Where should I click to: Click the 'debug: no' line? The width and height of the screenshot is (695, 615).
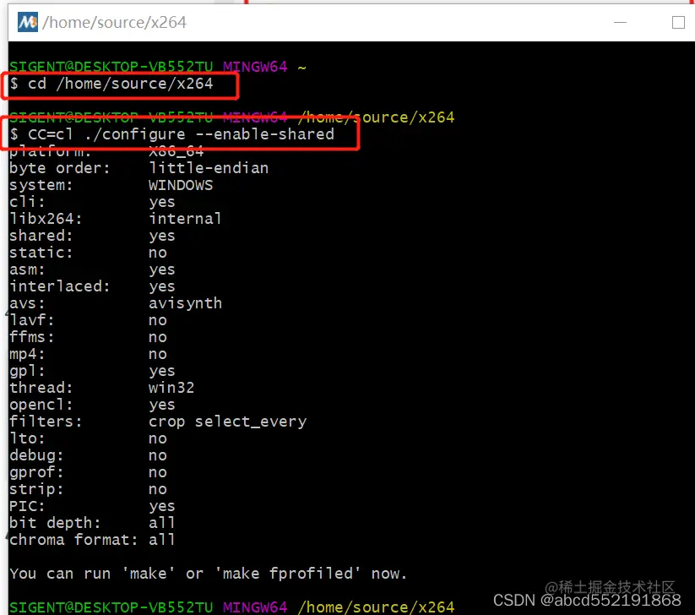pos(88,455)
